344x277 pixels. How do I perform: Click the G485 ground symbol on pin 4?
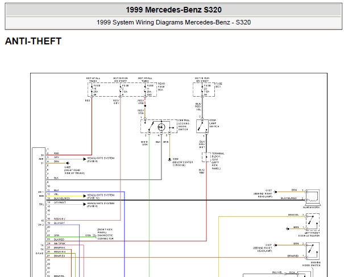67,163
